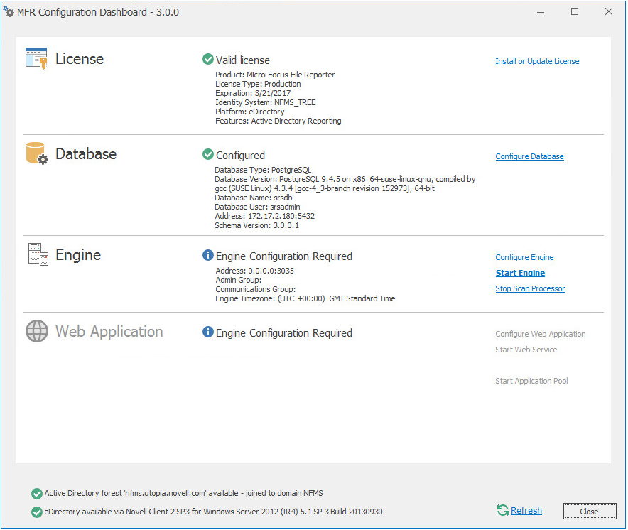Click the eDirectory available status checkmark
Image resolution: width=628 pixels, height=530 pixels.
point(37,512)
